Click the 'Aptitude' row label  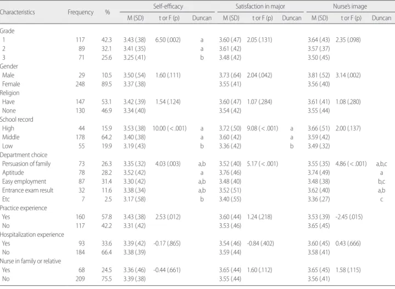tap(13, 173)
